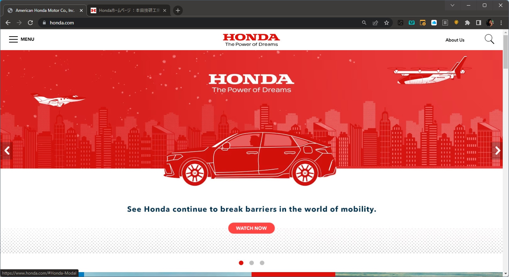The width and height of the screenshot is (509, 277).
Task: Reload the honda.com page
Action: (30, 23)
